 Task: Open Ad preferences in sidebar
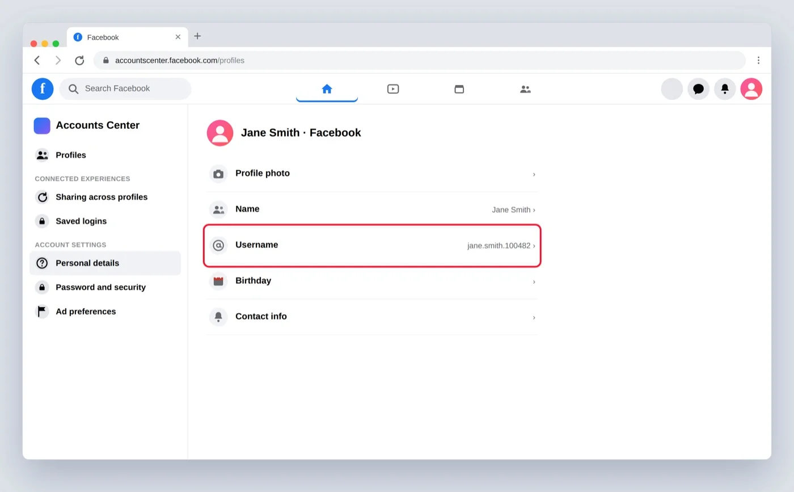click(105, 312)
